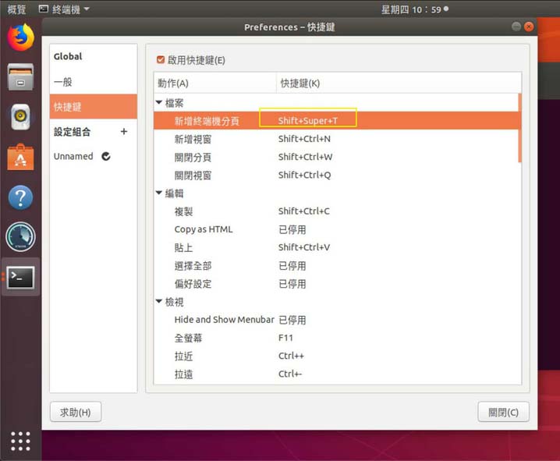Image resolution: width=560 pixels, height=461 pixels.
Task: Select the 複製 row
Action: click(338, 211)
